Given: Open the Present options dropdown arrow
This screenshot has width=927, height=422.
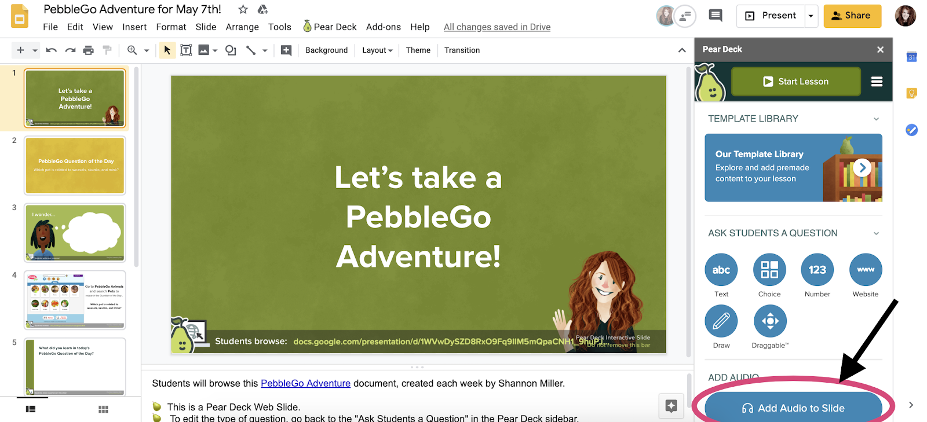Looking at the screenshot, I should click(811, 16).
